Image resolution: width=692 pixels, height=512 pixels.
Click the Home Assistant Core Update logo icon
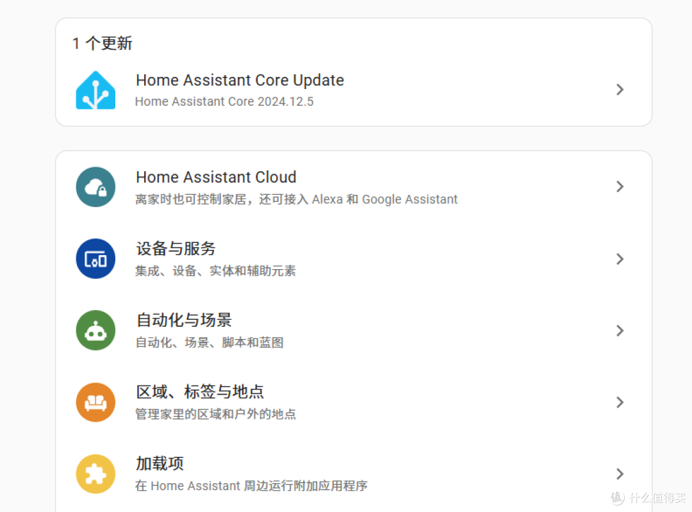[95, 90]
